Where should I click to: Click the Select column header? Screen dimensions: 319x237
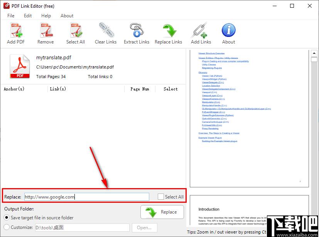pyautogui.click(x=170, y=89)
